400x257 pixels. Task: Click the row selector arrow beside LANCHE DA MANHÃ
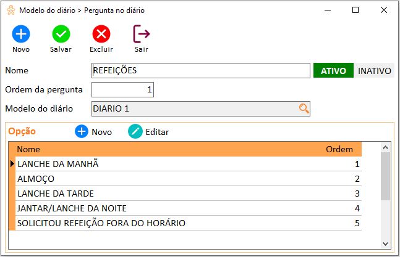coord(12,164)
